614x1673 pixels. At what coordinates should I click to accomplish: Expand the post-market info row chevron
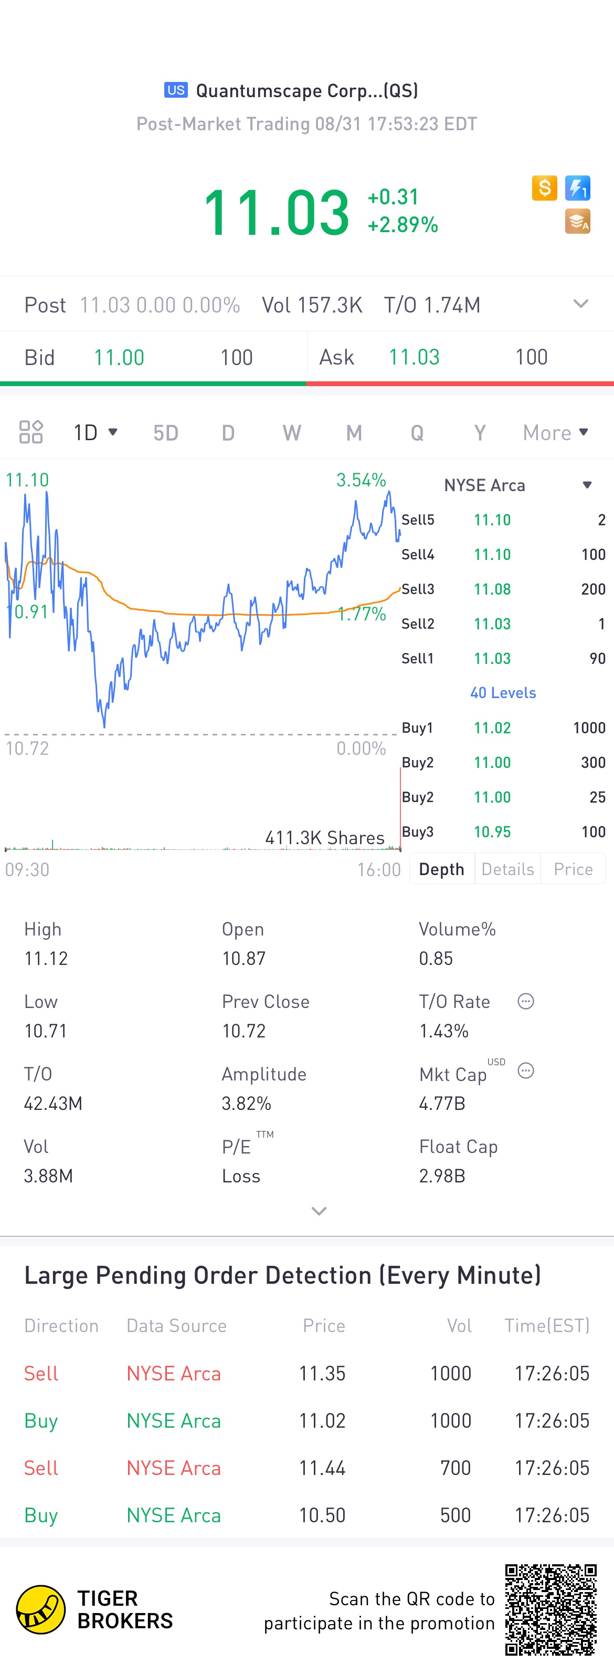(x=580, y=303)
